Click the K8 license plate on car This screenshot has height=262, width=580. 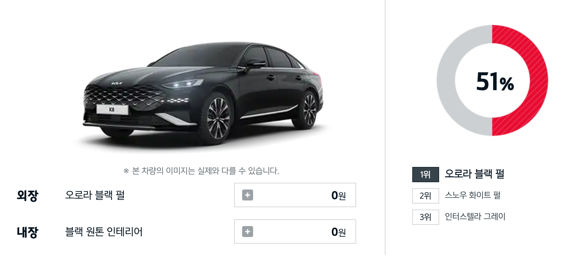[x=112, y=109]
